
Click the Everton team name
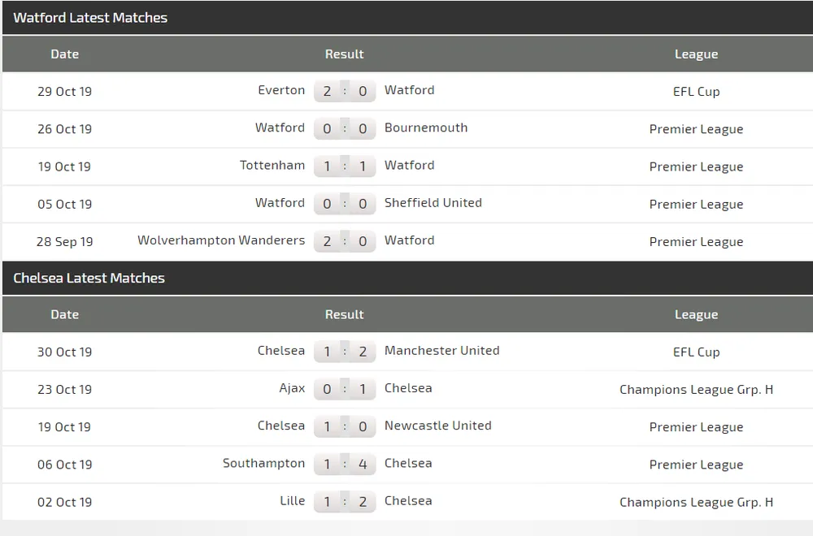(x=281, y=90)
